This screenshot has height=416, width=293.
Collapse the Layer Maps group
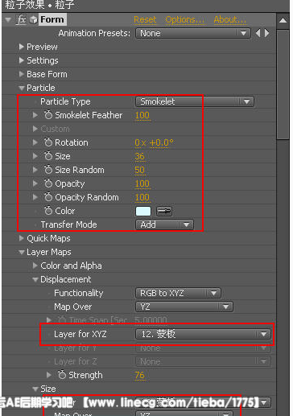pyautogui.click(x=22, y=252)
